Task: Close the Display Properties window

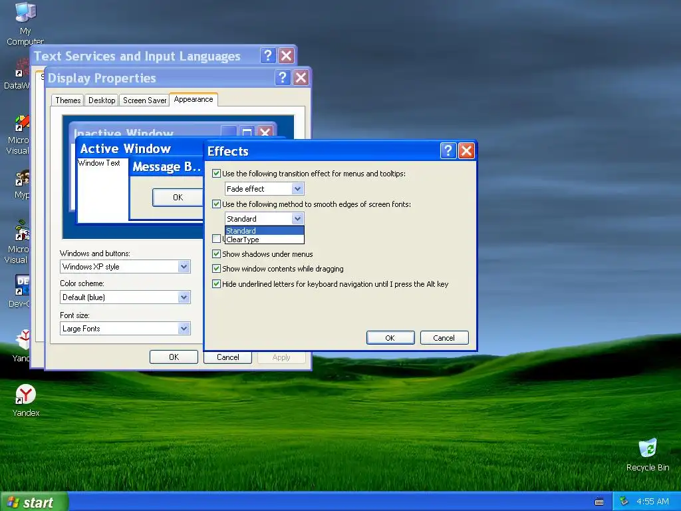Action: [301, 78]
